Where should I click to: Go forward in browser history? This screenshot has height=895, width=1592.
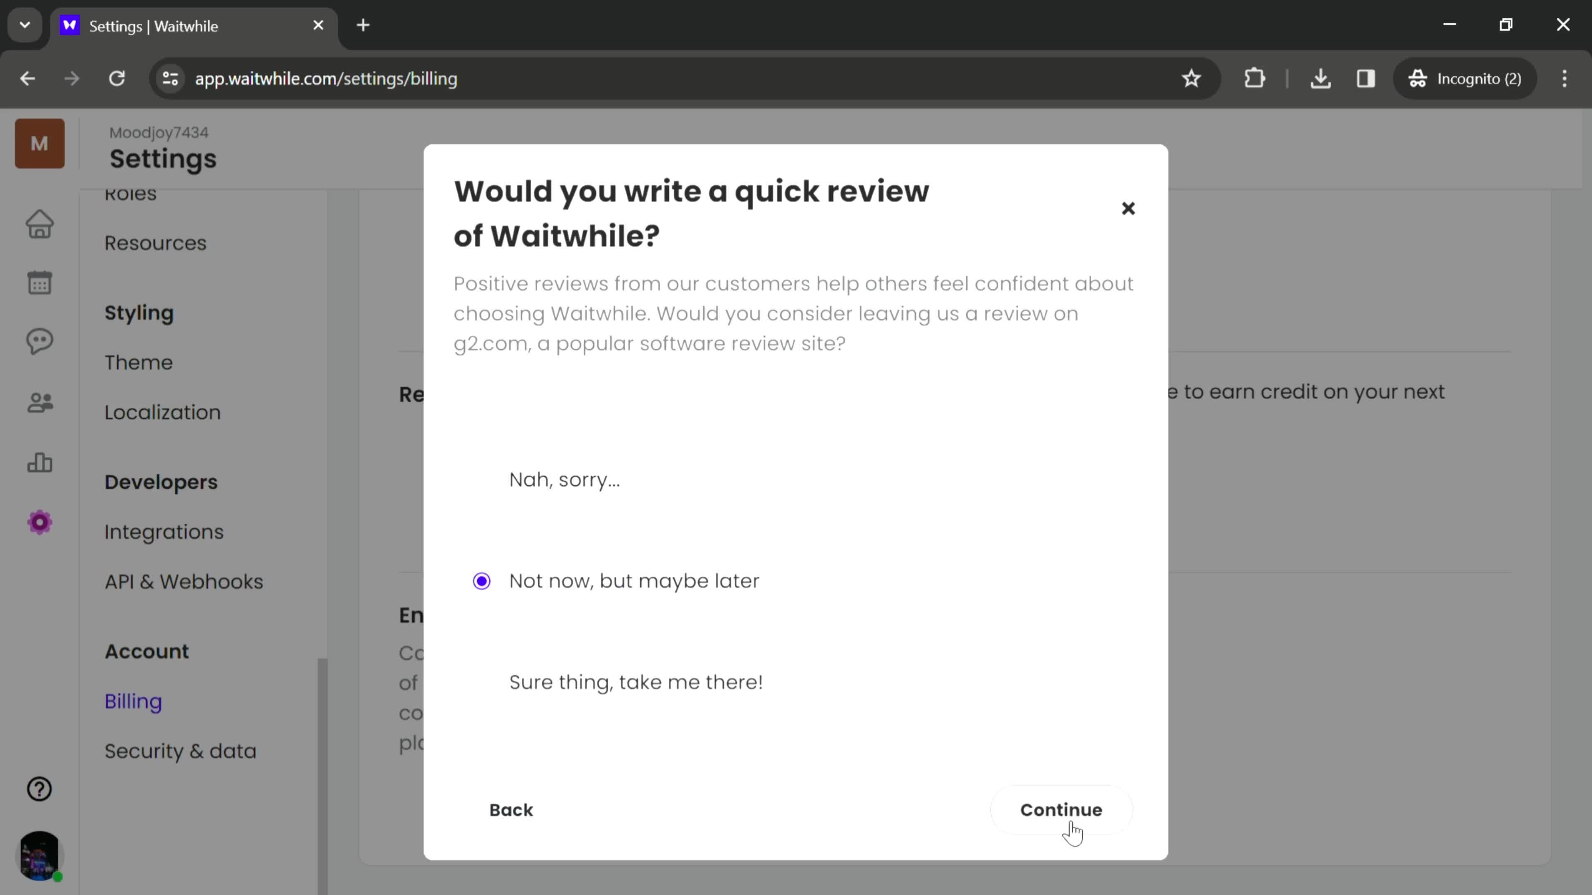72,78
